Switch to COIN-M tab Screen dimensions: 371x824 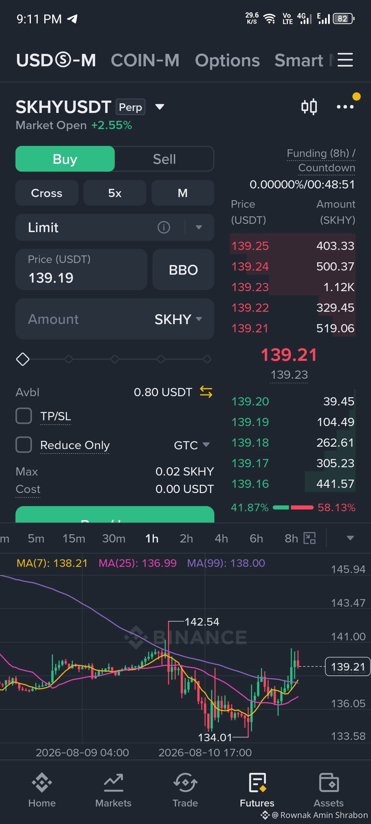pos(145,60)
